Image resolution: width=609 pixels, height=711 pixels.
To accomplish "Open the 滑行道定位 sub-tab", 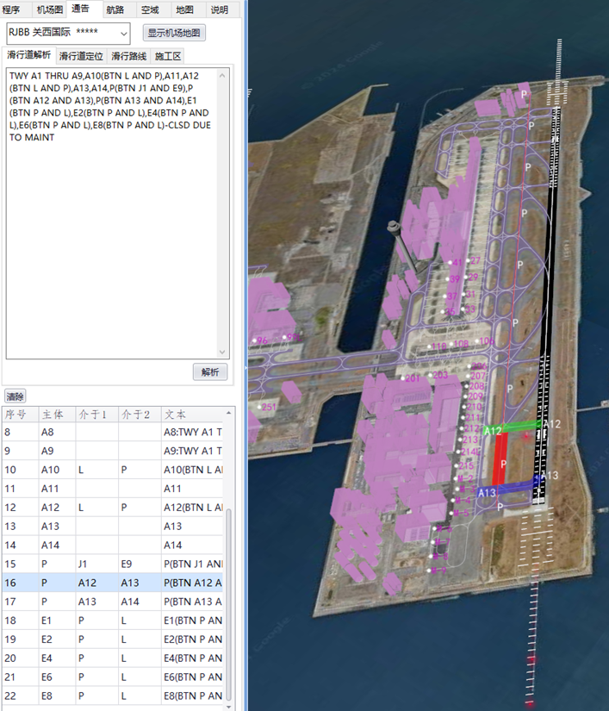I will 81,56.
